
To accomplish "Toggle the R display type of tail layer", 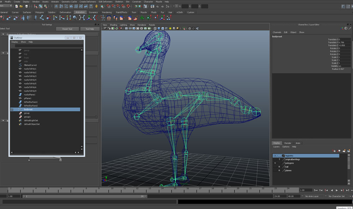I will pos(279,167).
